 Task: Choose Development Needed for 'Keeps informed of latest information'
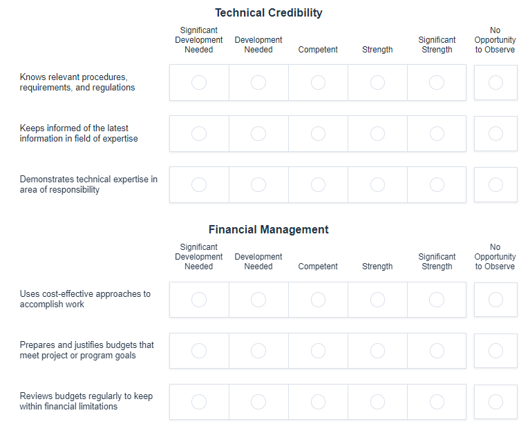click(x=258, y=134)
